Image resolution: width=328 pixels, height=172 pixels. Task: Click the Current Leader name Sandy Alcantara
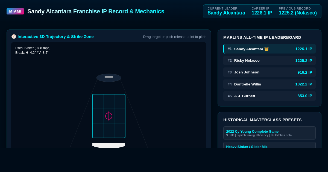[x=226, y=13]
